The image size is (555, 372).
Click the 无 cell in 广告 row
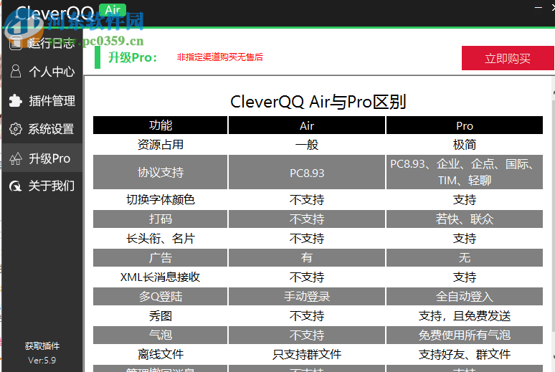[x=465, y=257]
